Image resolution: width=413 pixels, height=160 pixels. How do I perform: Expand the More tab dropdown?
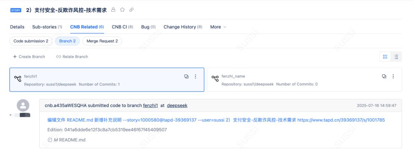coord(218,27)
